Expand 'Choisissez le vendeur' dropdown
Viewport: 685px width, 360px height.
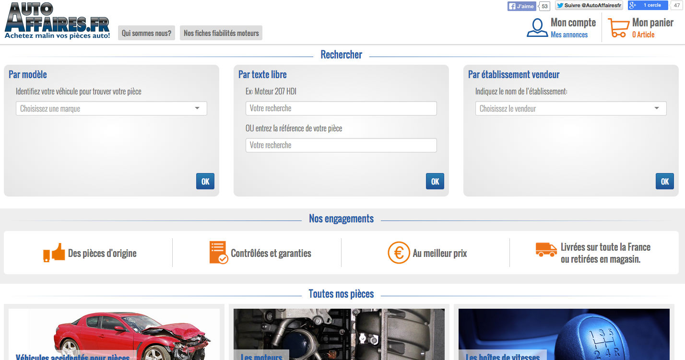tap(571, 108)
